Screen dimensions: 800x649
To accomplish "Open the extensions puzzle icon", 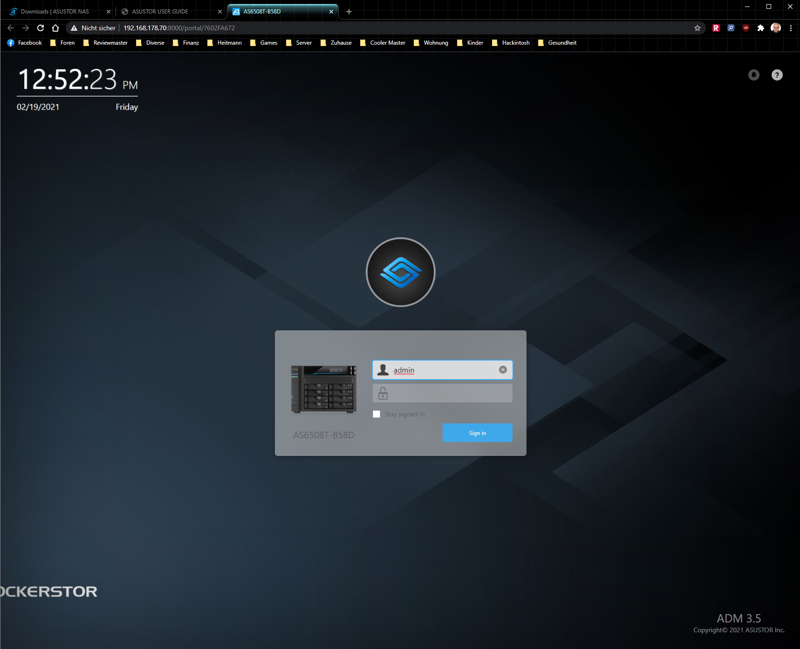I will coord(761,28).
